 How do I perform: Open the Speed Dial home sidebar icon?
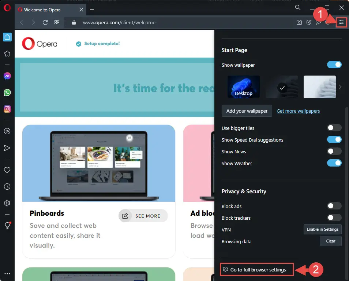tap(7, 37)
